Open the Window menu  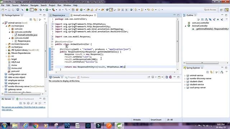point(67,5)
